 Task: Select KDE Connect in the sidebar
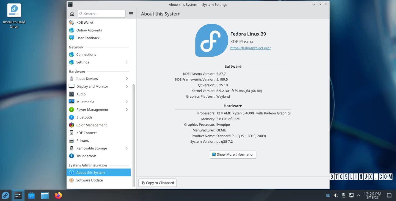pos(99,133)
